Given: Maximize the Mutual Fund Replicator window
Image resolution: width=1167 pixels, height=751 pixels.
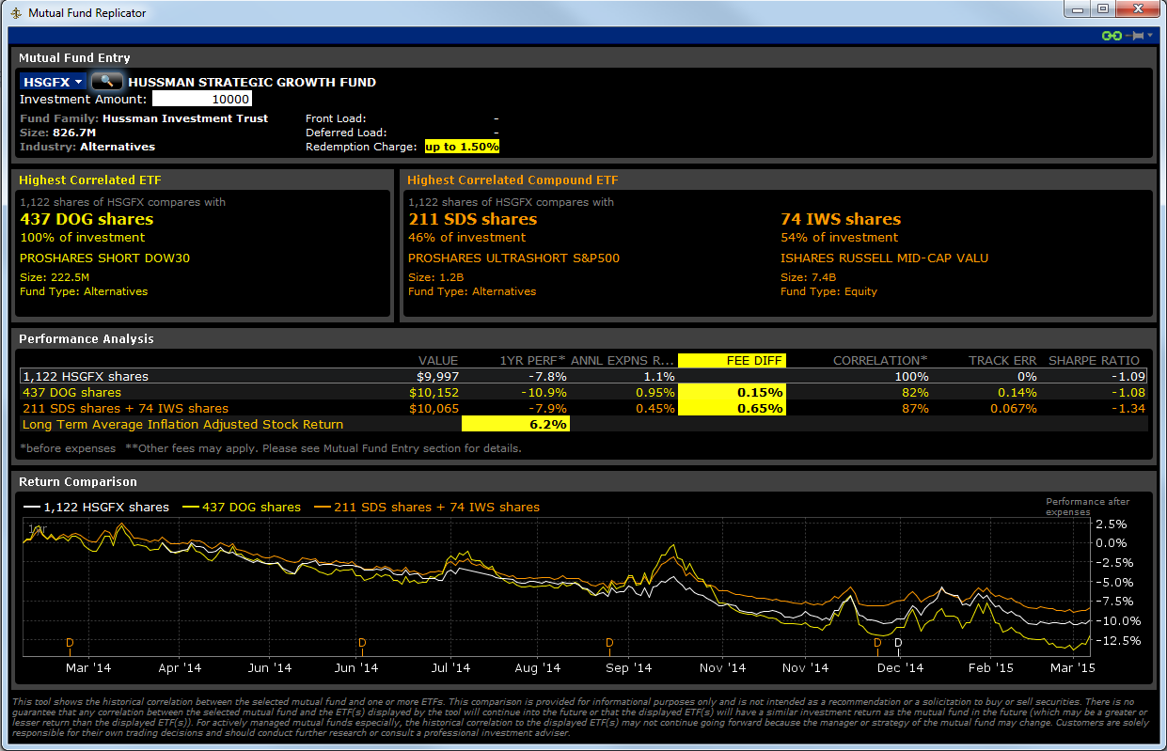Looking at the screenshot, I should [1103, 8].
